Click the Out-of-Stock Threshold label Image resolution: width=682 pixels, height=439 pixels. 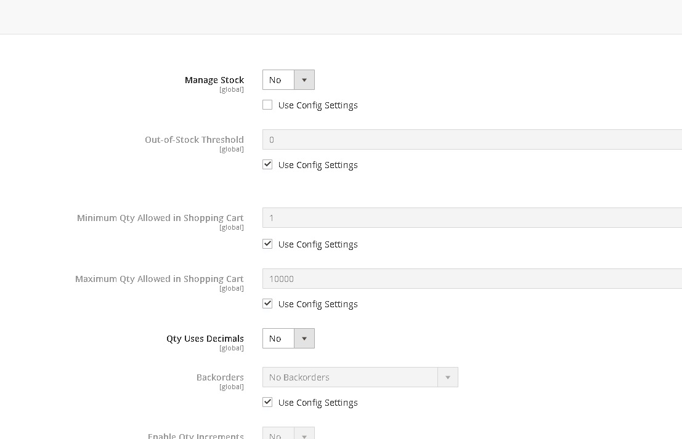pos(194,140)
